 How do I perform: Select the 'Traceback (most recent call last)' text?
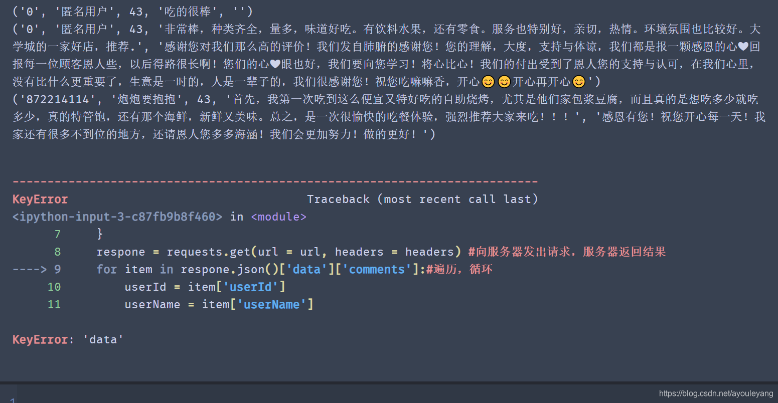coord(422,199)
